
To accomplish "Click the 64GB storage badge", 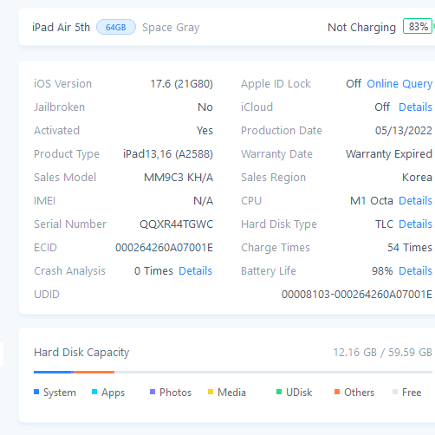I will click(116, 27).
